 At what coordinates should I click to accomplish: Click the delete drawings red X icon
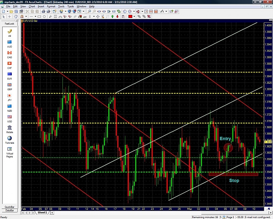[x=149, y=17]
